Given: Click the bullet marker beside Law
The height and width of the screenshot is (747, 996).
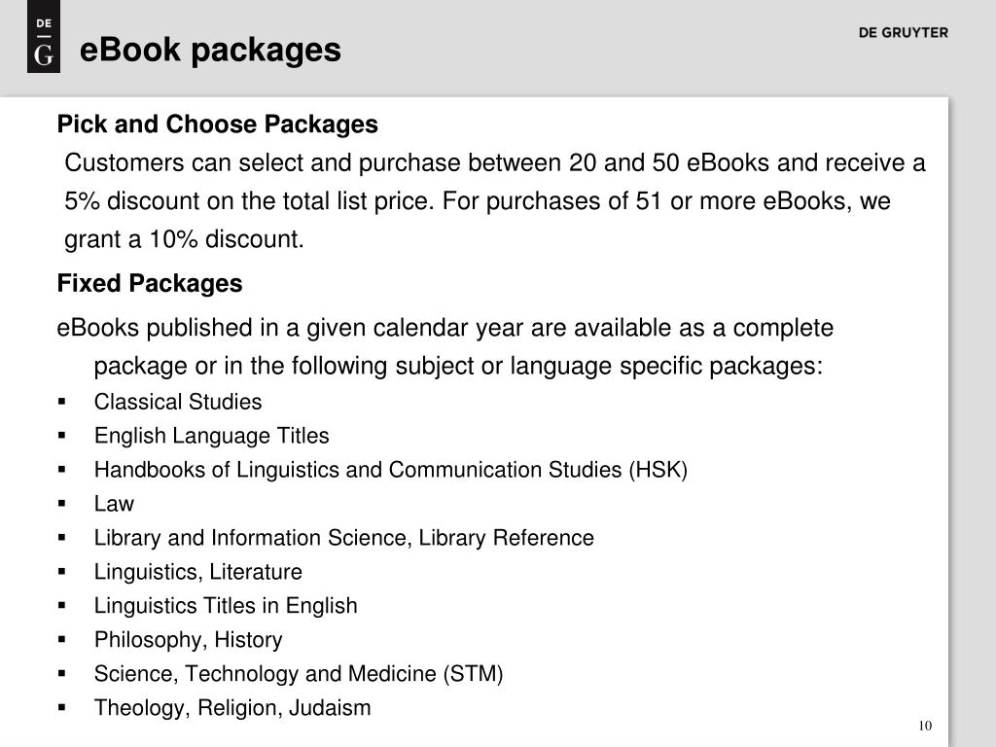Looking at the screenshot, I should point(61,504).
